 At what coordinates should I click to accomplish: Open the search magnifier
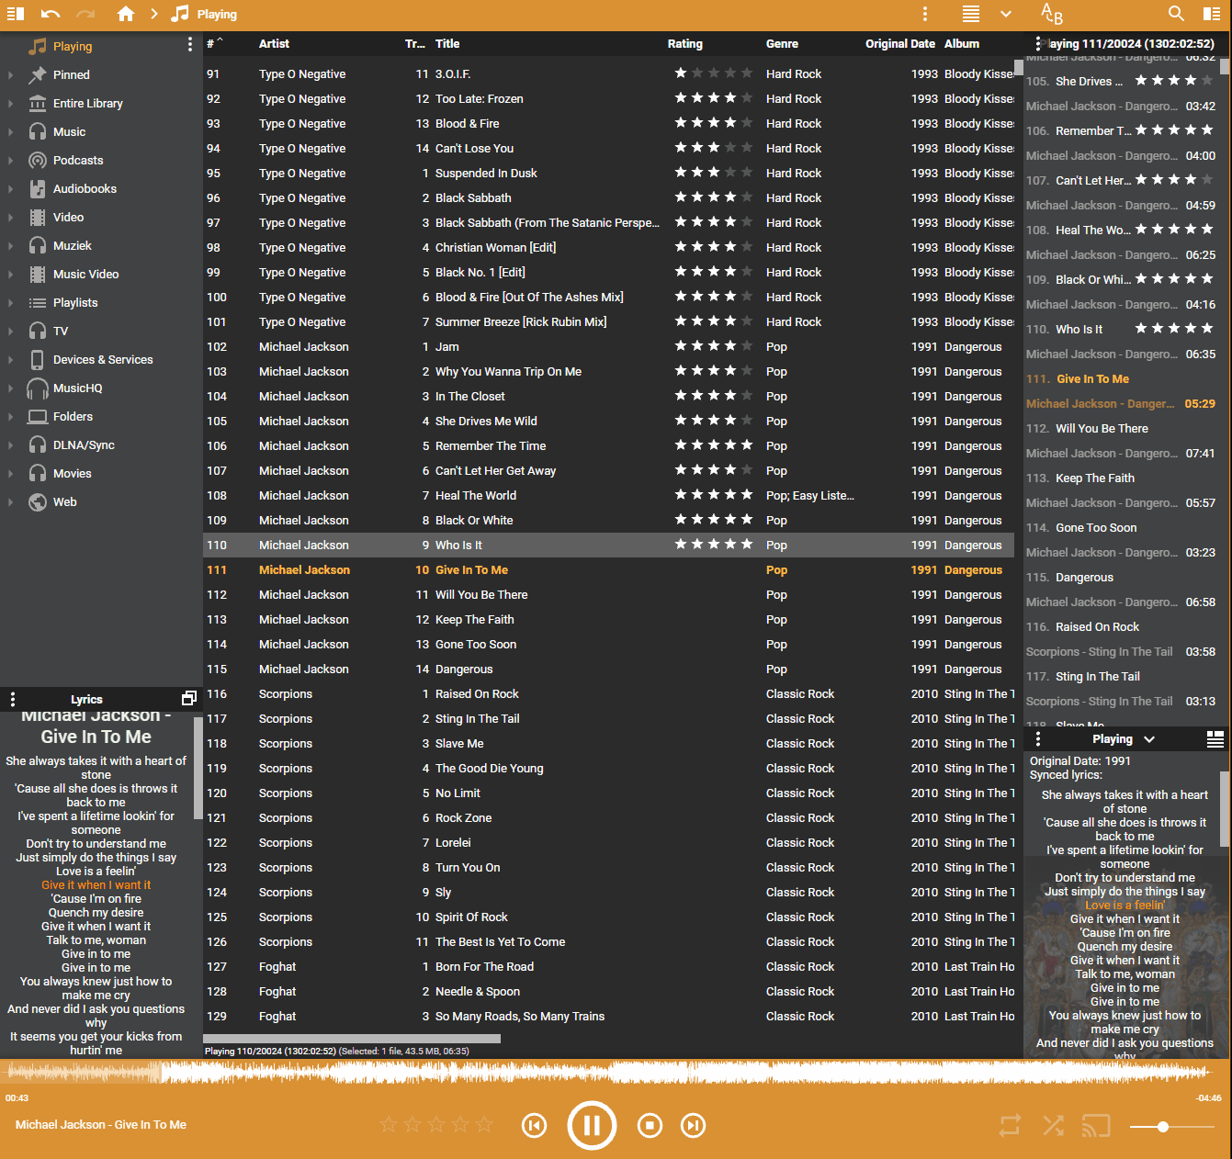coord(1176,14)
